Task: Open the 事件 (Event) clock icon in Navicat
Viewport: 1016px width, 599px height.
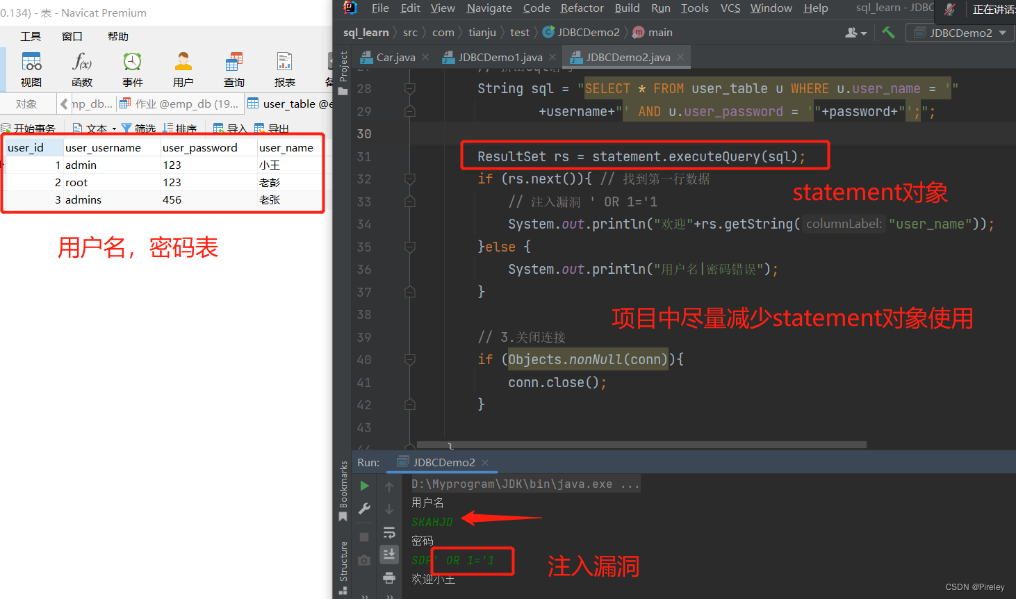Action: pyautogui.click(x=133, y=69)
